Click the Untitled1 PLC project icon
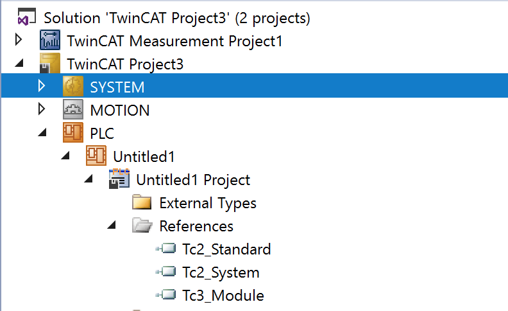 [96, 156]
